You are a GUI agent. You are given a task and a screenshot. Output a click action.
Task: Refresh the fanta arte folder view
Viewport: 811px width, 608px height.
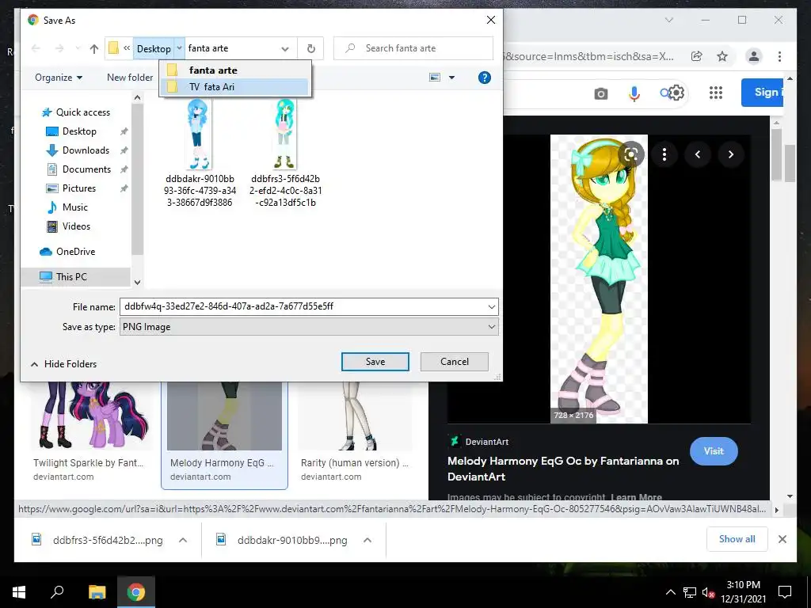click(310, 48)
